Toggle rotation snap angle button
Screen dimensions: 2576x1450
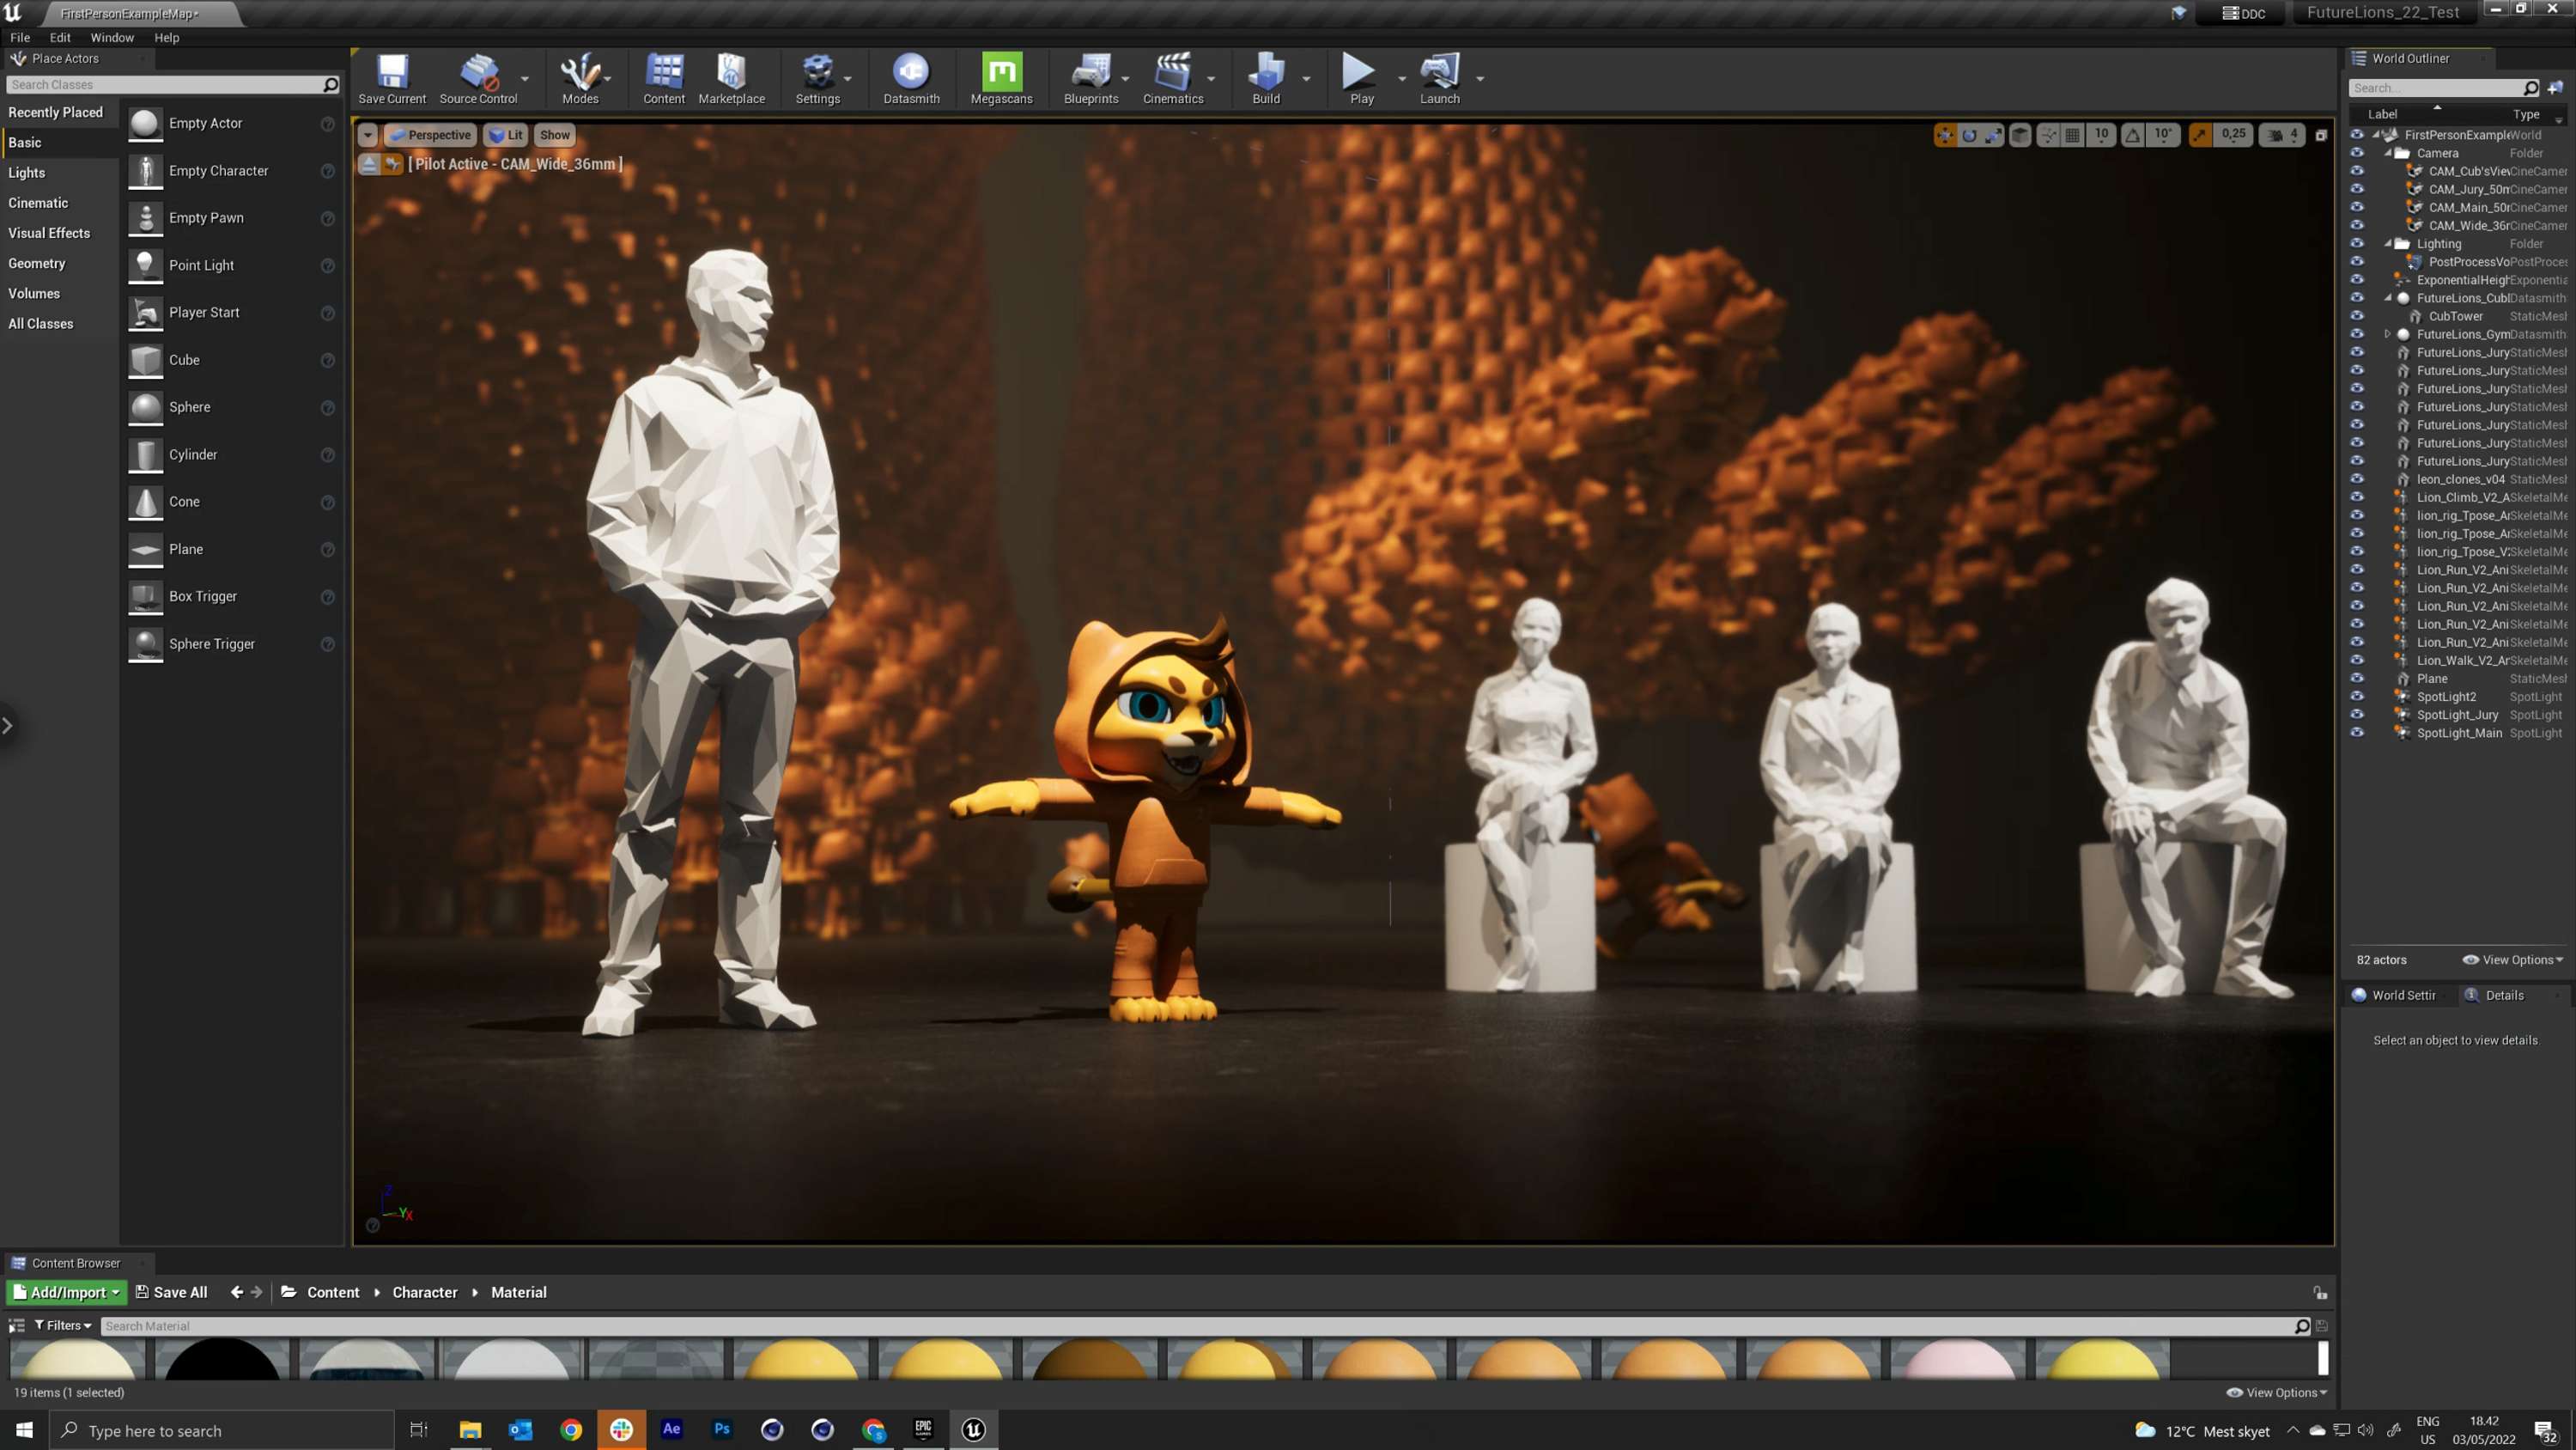click(2133, 135)
